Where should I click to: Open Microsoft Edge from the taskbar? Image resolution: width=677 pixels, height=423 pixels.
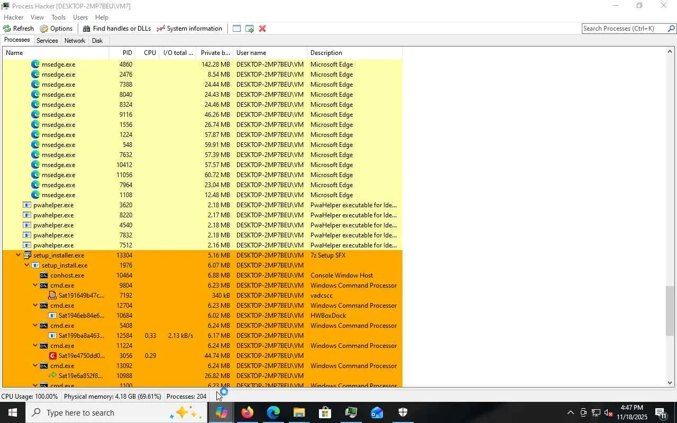pos(273,412)
